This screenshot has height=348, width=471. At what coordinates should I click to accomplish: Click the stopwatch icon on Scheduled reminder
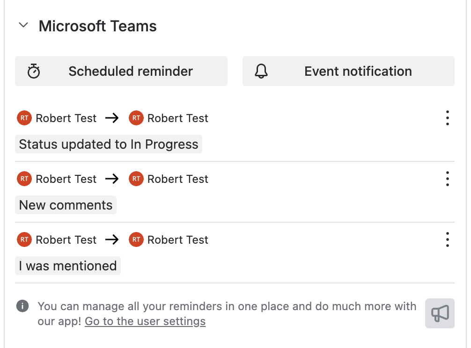(34, 71)
